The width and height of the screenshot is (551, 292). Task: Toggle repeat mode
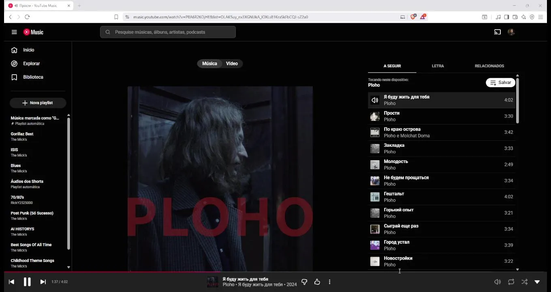pyautogui.click(x=511, y=282)
